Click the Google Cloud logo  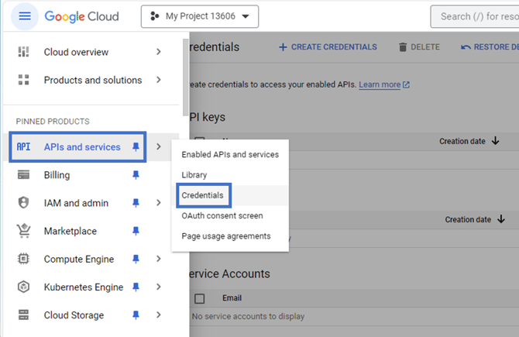(x=81, y=16)
